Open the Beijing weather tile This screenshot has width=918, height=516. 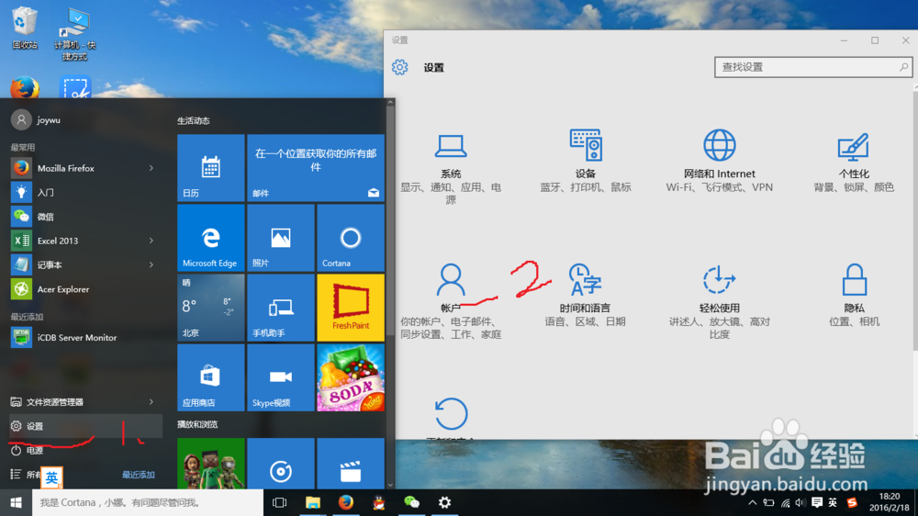211,308
